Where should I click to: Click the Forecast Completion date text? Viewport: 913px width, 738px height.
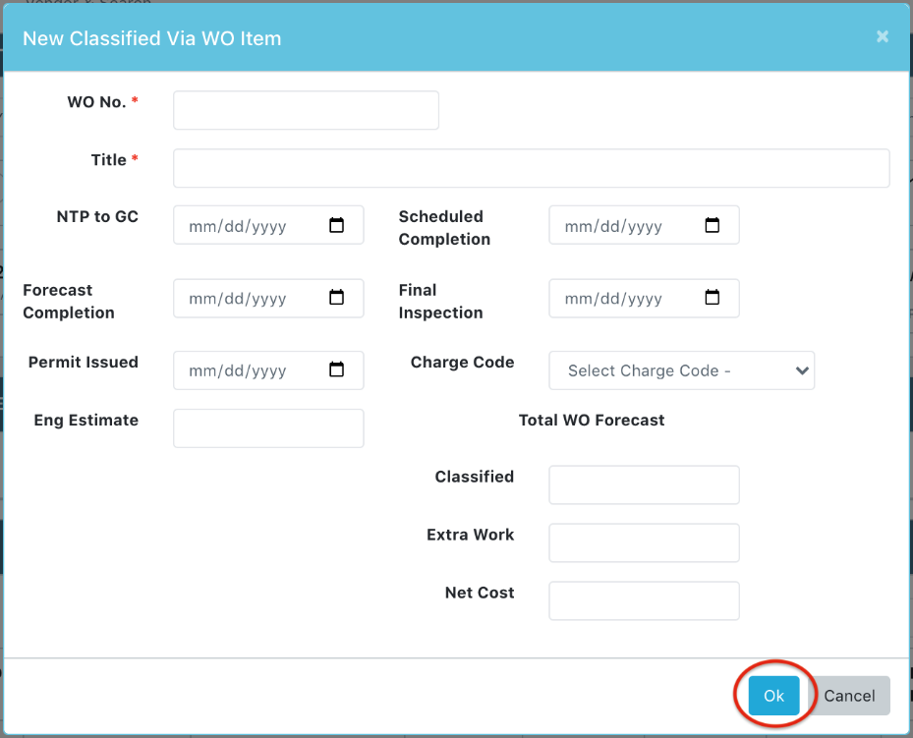[238, 299]
